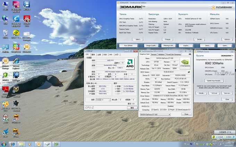Open Internet Explorer from the taskbar
This screenshot has width=236, height=147.
coord(13,144)
